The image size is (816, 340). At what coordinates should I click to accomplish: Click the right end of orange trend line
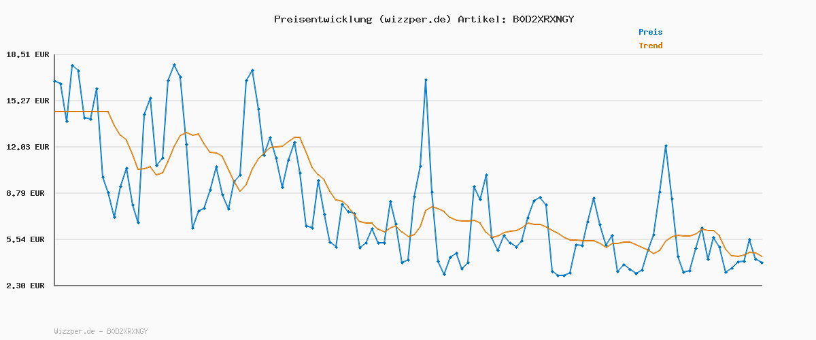click(761, 256)
